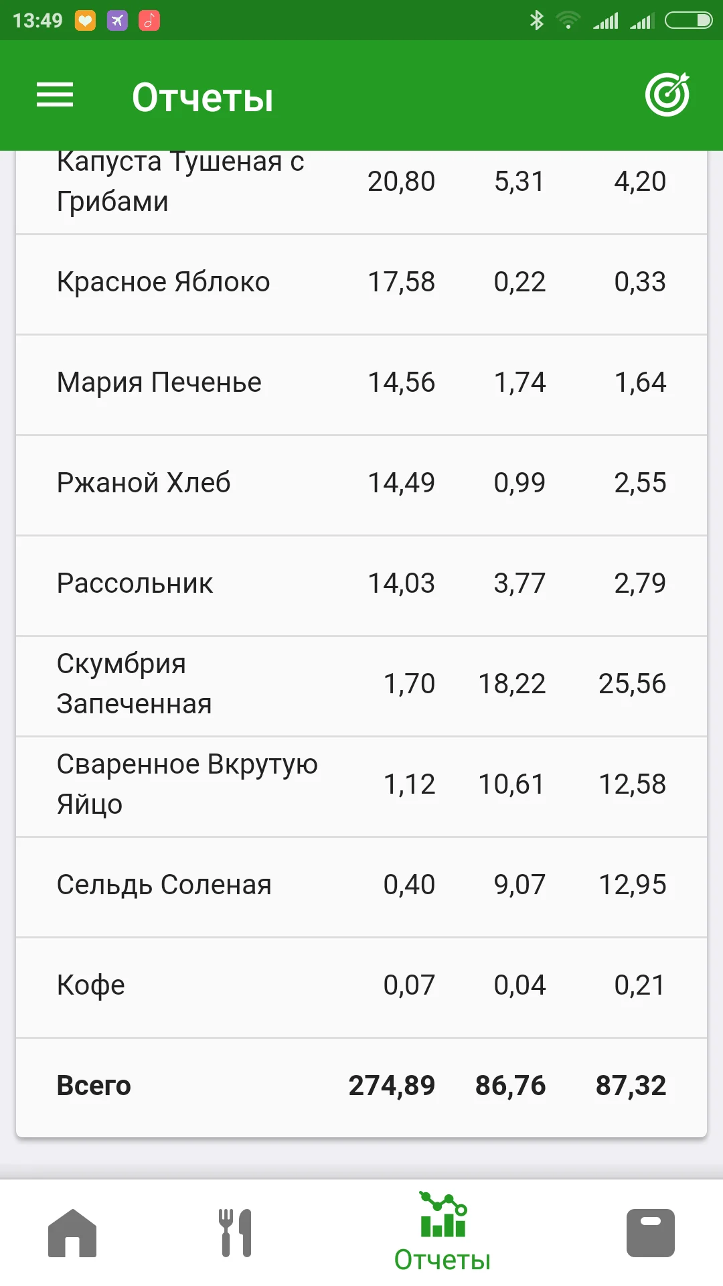
Task: Open the Рассольник entry
Action: [361, 584]
